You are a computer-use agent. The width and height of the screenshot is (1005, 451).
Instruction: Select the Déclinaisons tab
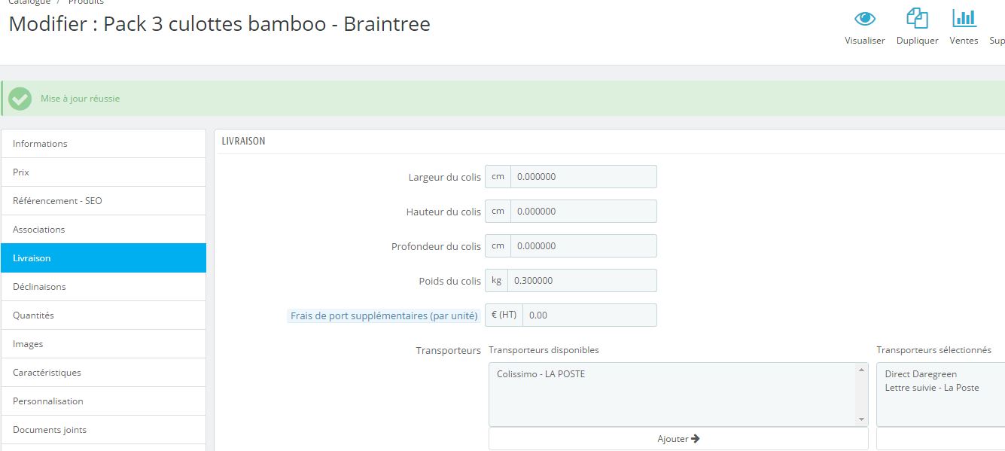tap(103, 287)
